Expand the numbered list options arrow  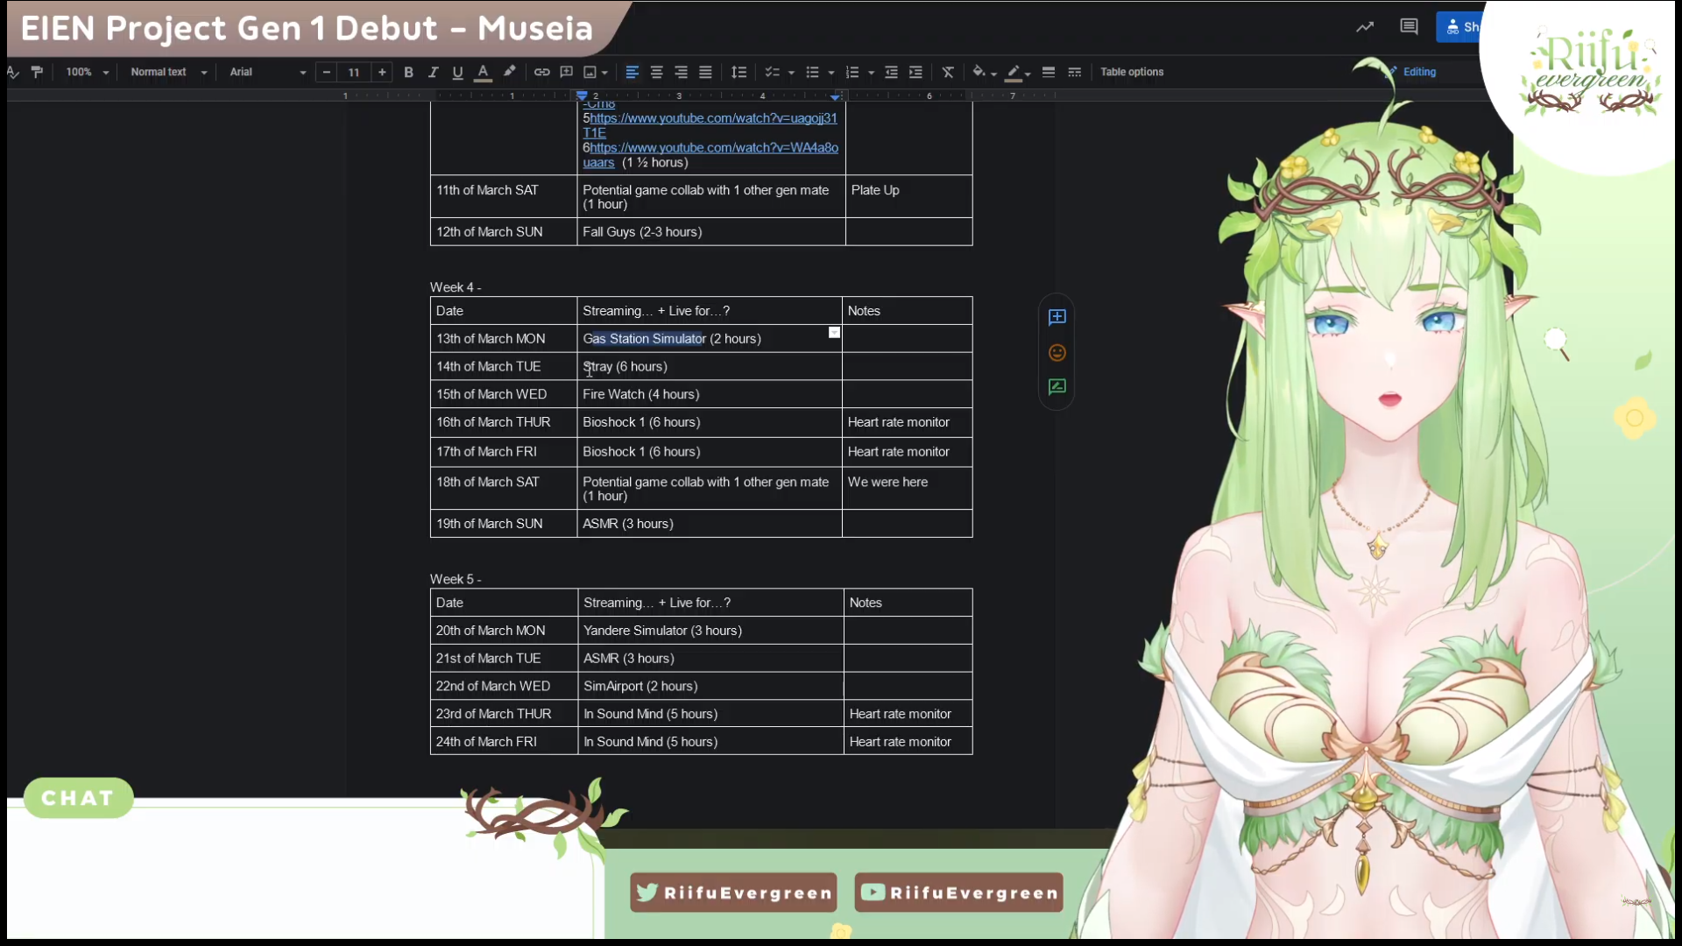[871, 73]
